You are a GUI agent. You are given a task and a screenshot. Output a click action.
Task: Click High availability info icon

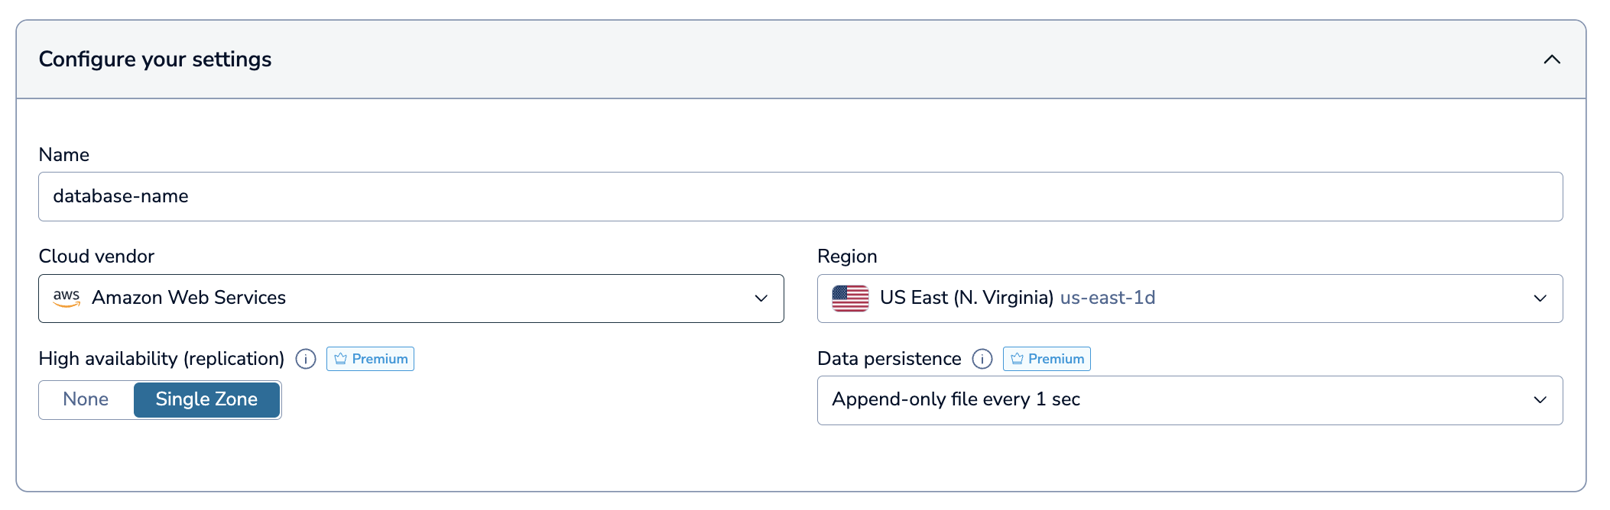pos(306,359)
